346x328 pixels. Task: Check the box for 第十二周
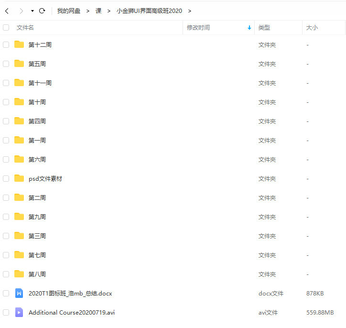[6, 44]
